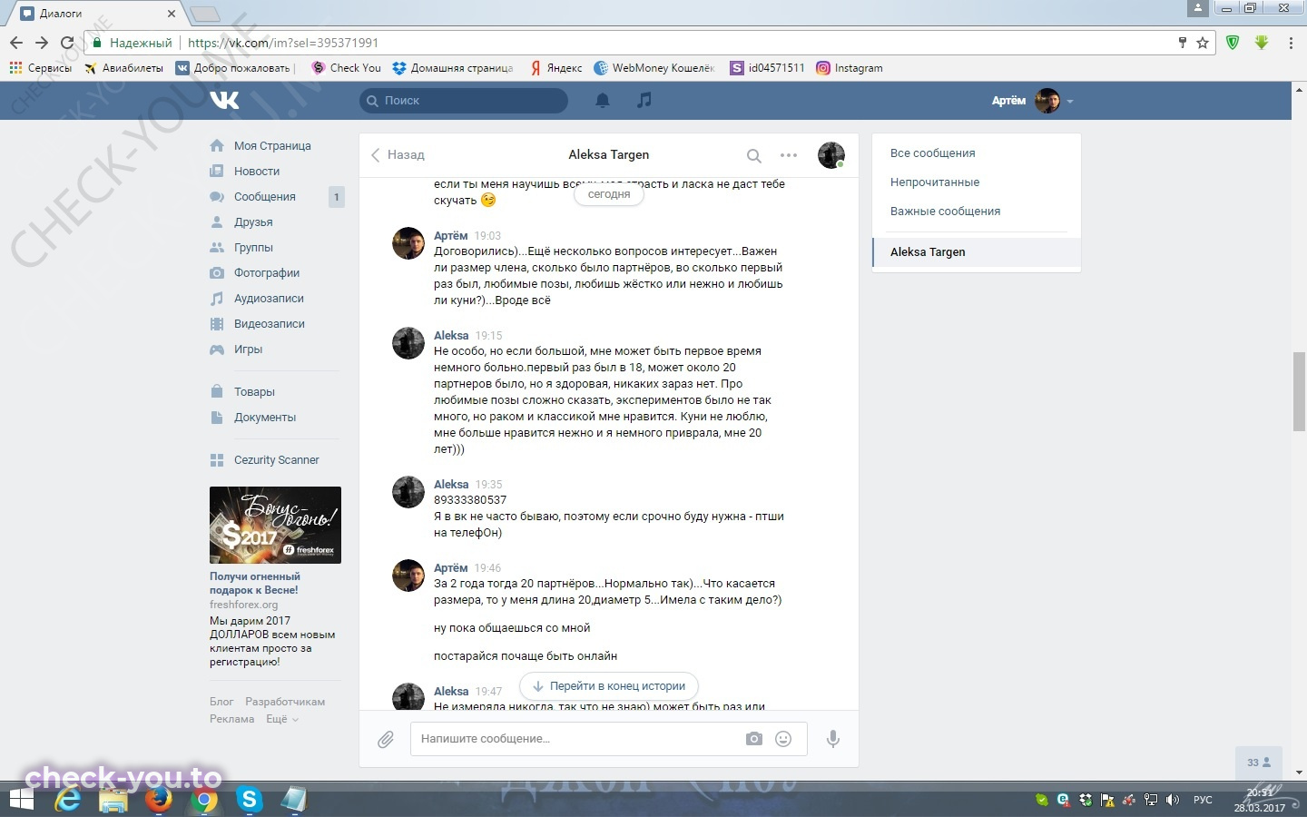The width and height of the screenshot is (1307, 817).
Task: Open the emoji smiley picker
Action: pyautogui.click(x=783, y=739)
